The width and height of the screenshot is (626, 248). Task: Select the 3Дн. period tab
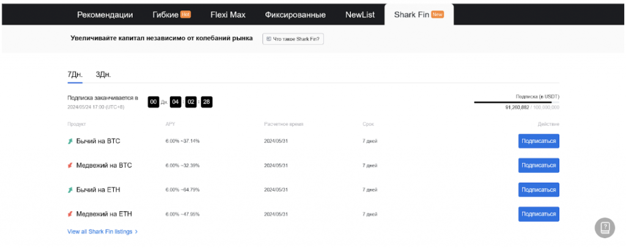pyautogui.click(x=103, y=75)
